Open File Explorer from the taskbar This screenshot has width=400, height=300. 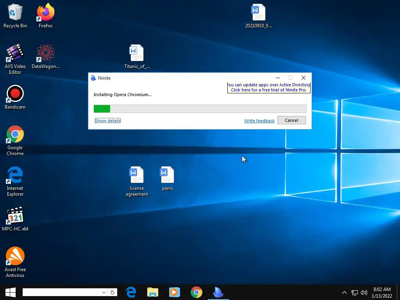point(153,292)
